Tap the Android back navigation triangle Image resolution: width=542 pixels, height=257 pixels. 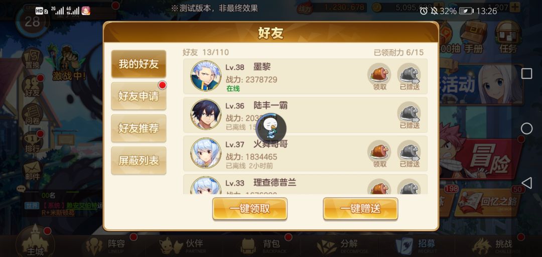click(526, 183)
